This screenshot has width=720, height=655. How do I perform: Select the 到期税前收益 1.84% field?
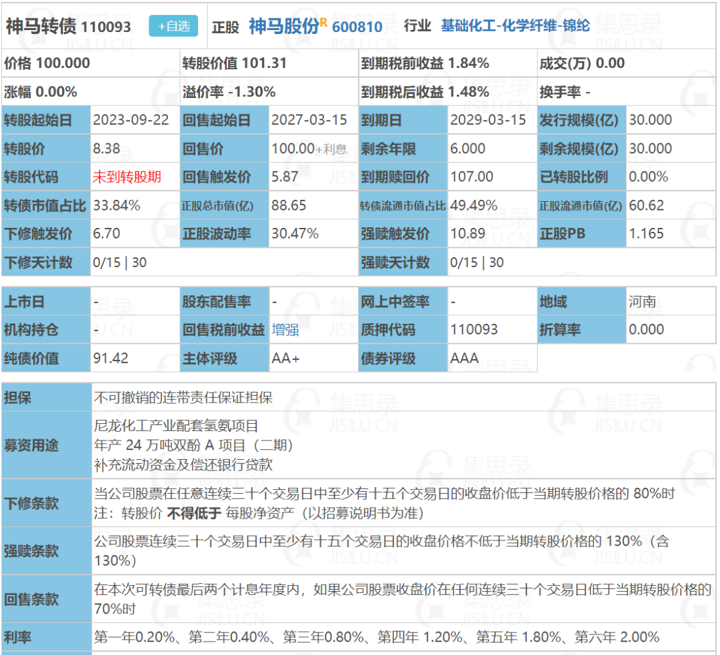point(425,63)
